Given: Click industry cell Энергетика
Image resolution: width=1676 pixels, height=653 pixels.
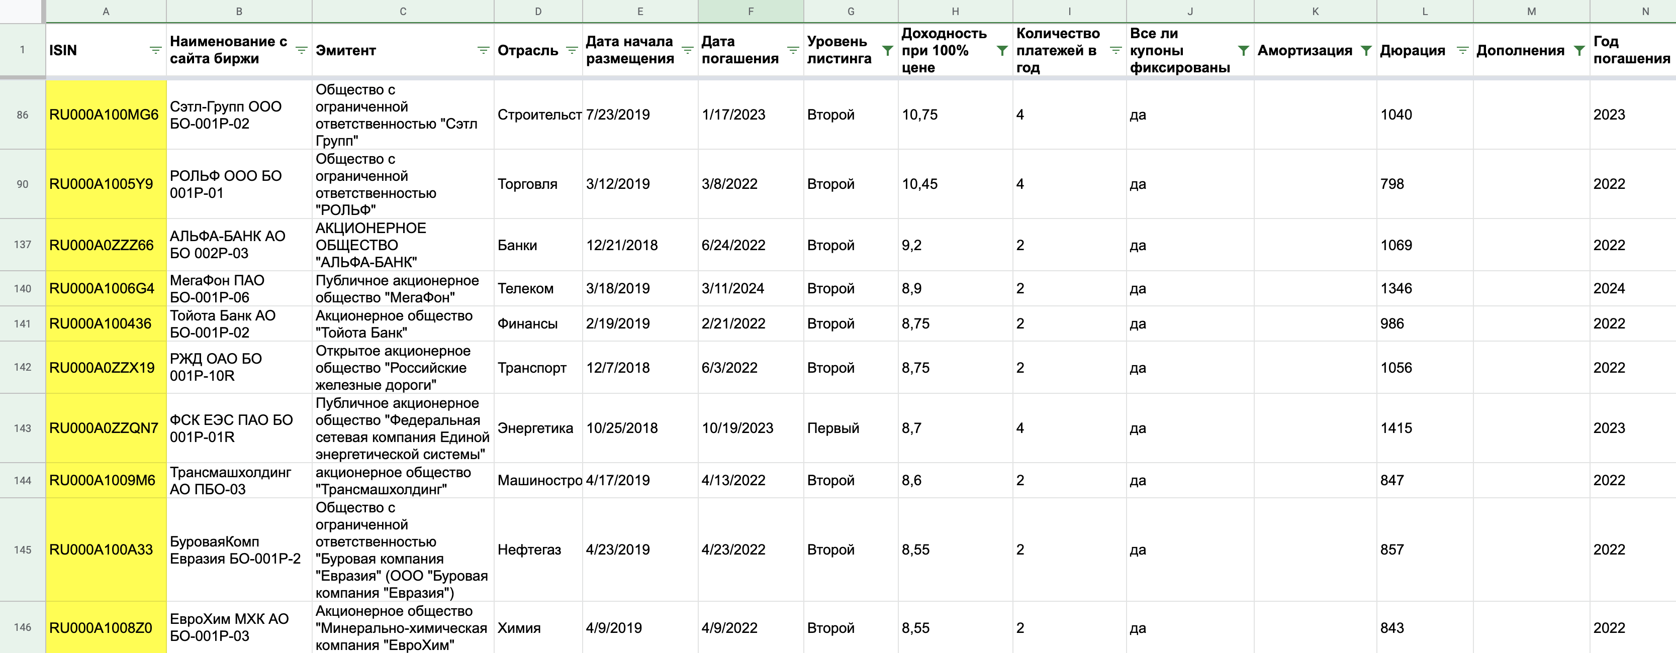Looking at the screenshot, I should click(538, 428).
